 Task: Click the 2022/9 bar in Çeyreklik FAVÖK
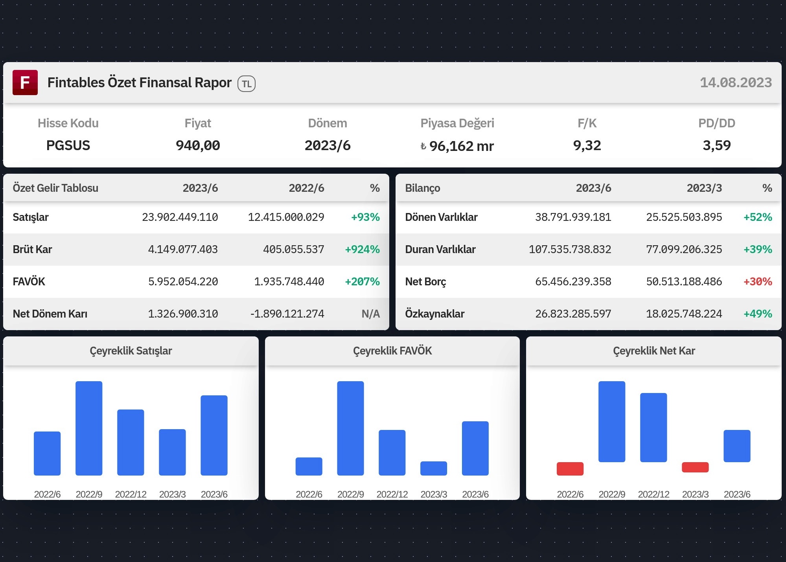(350, 428)
